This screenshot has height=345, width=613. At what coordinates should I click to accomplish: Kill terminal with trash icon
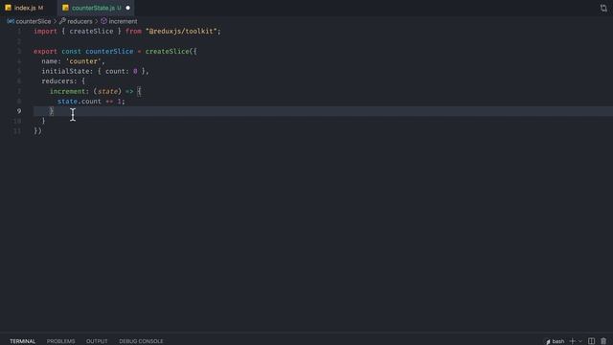tap(603, 341)
